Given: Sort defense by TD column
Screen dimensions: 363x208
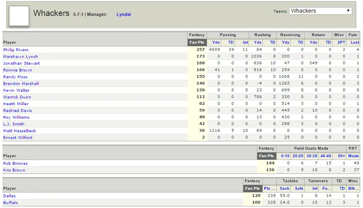Looking at the screenshot, I should click(342, 189).
